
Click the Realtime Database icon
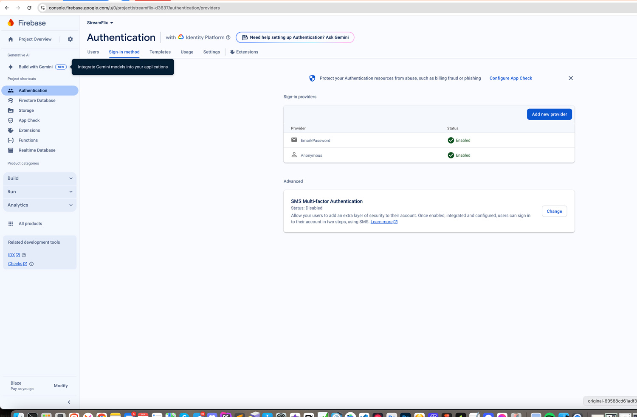pos(11,150)
